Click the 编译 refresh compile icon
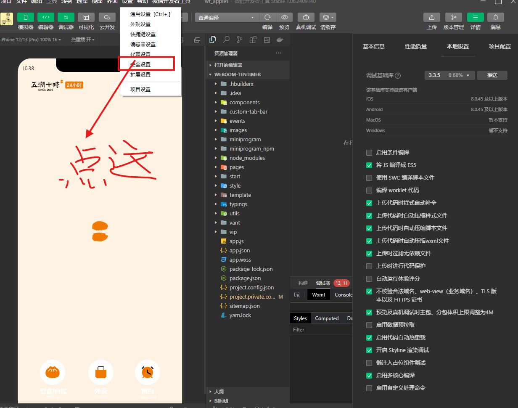 [267, 17]
